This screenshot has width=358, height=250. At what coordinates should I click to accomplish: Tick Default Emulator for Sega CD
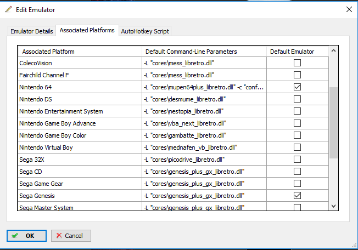click(x=297, y=172)
